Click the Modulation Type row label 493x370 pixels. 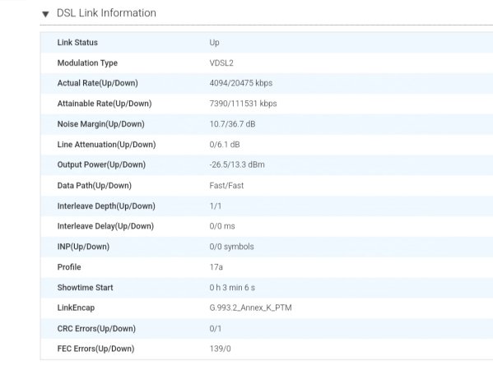point(87,62)
